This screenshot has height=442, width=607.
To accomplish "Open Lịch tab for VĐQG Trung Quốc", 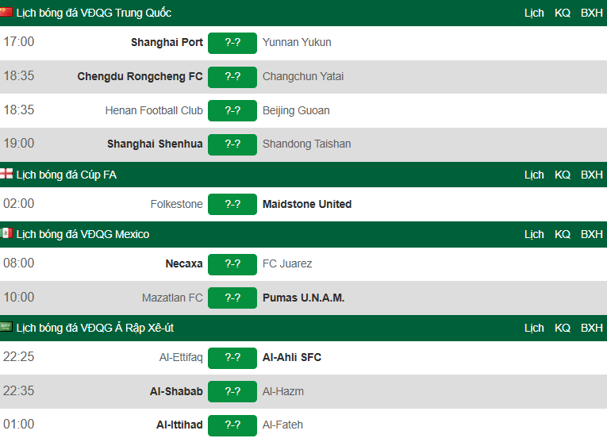I will coord(534,13).
